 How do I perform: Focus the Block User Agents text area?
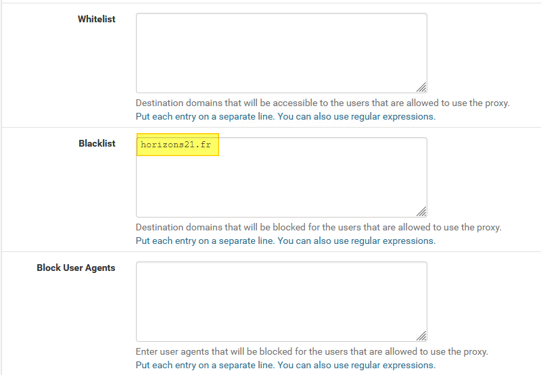click(281, 301)
